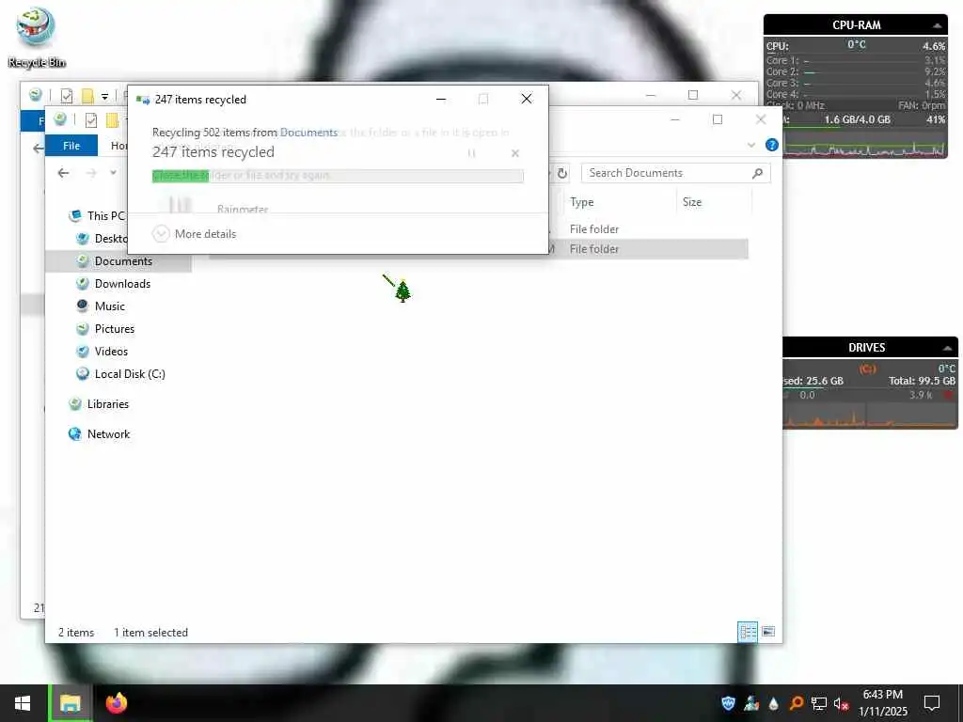Open the Windows Start menu

coord(23,703)
